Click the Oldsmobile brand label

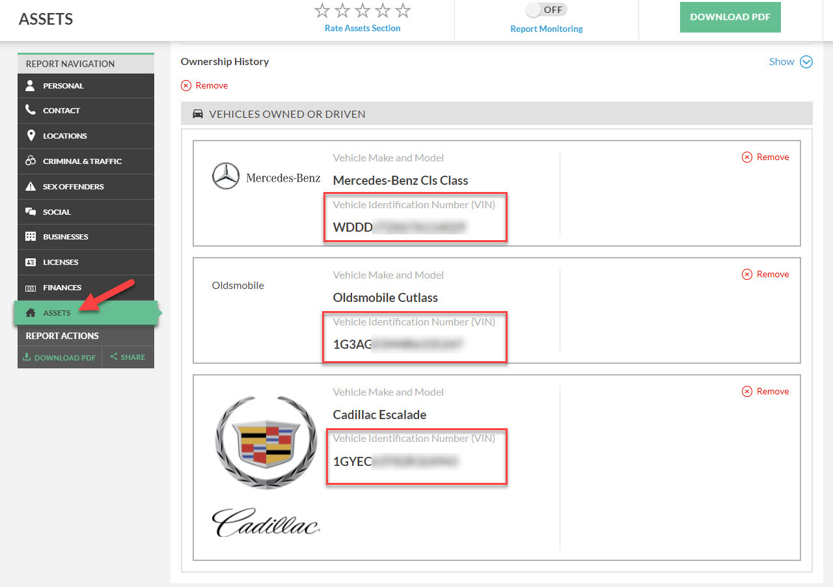click(238, 285)
